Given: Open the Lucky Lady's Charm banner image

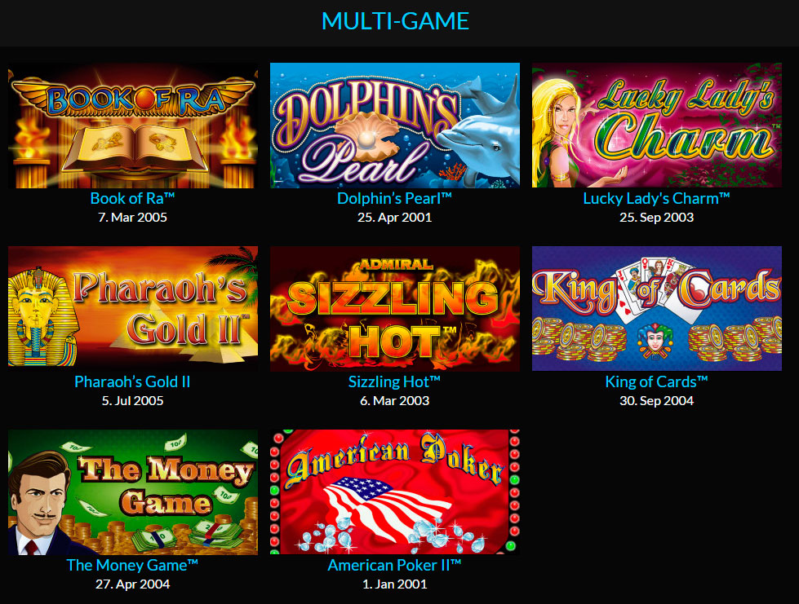Looking at the screenshot, I should pyautogui.click(x=657, y=126).
